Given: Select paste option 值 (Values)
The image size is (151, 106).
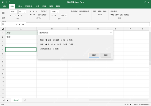Looking at the screenshot, I should [x=63, y=40].
